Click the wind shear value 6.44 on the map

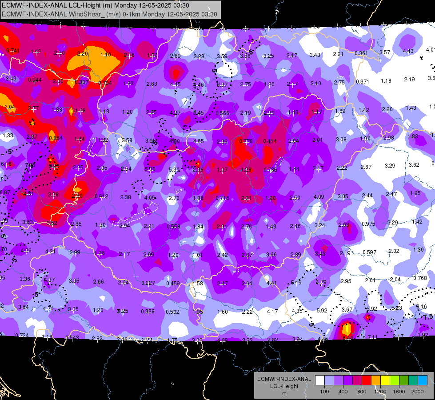[x=348, y=338]
